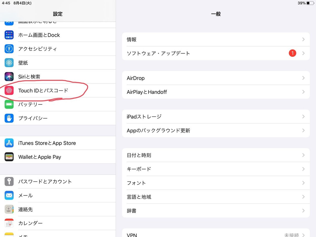This screenshot has height=237, width=316.
Task: Select the Mail settings icon
Action: coord(9,195)
